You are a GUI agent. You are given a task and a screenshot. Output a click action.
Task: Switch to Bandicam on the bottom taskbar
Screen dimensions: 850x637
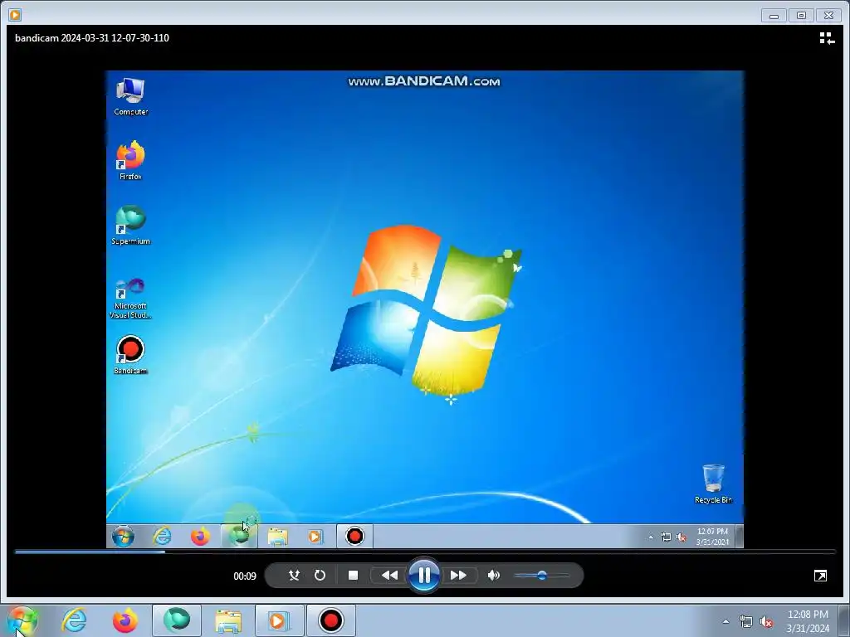point(330,620)
